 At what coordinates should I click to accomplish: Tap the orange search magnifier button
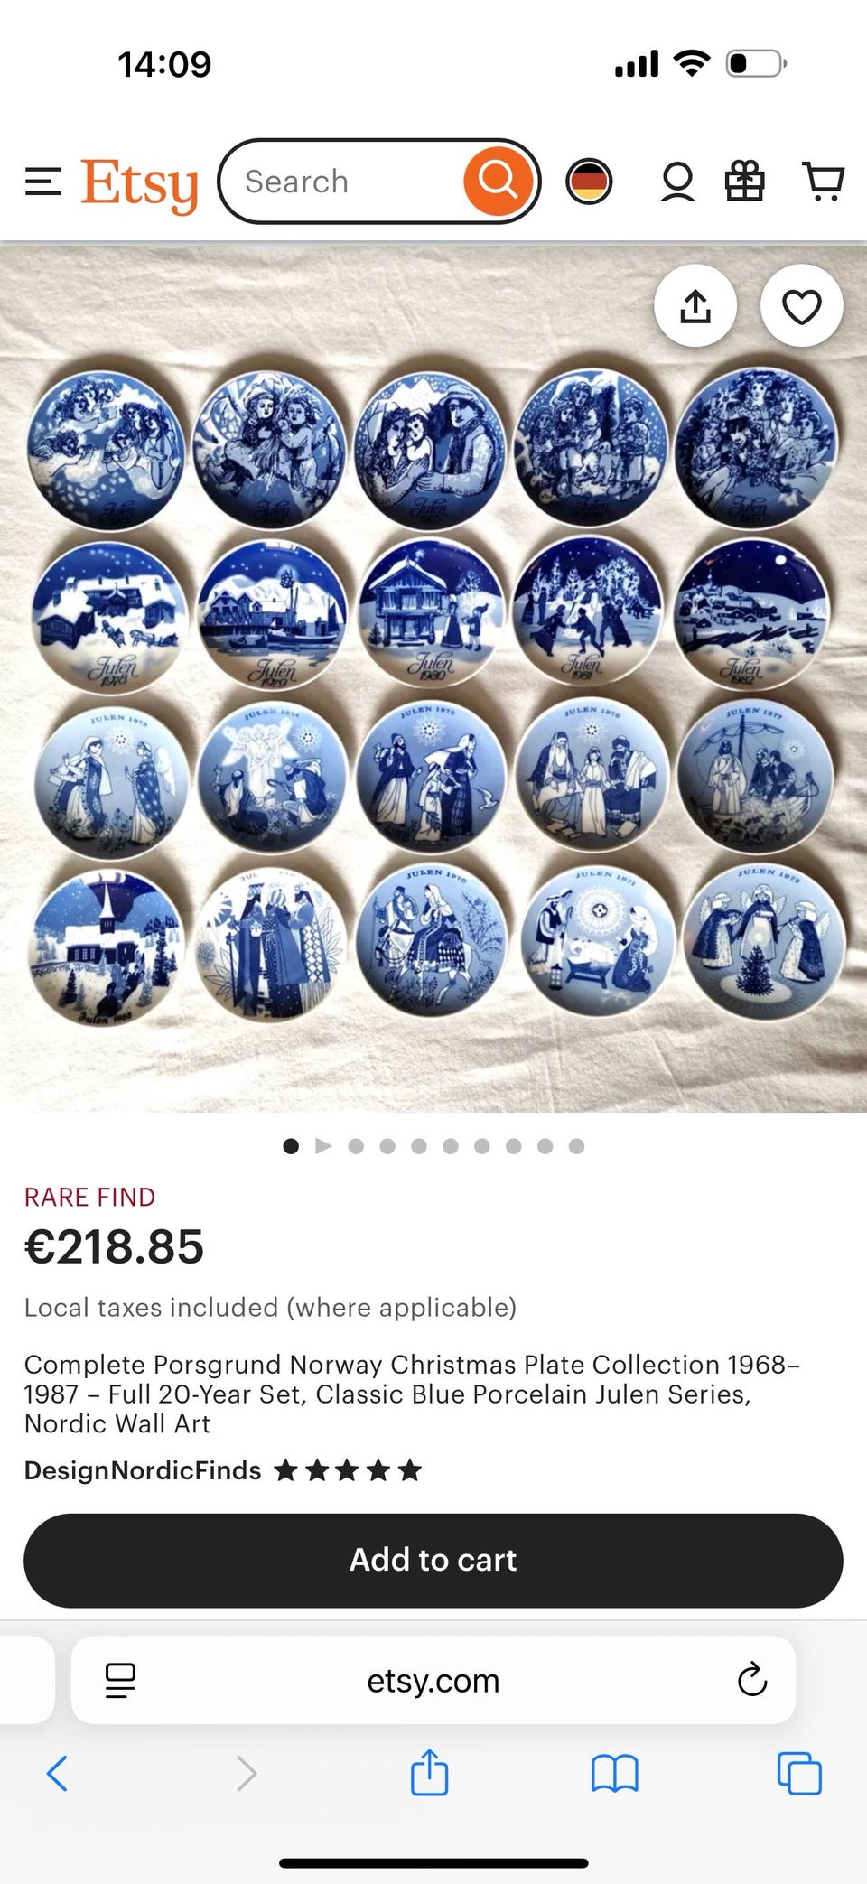tap(498, 181)
